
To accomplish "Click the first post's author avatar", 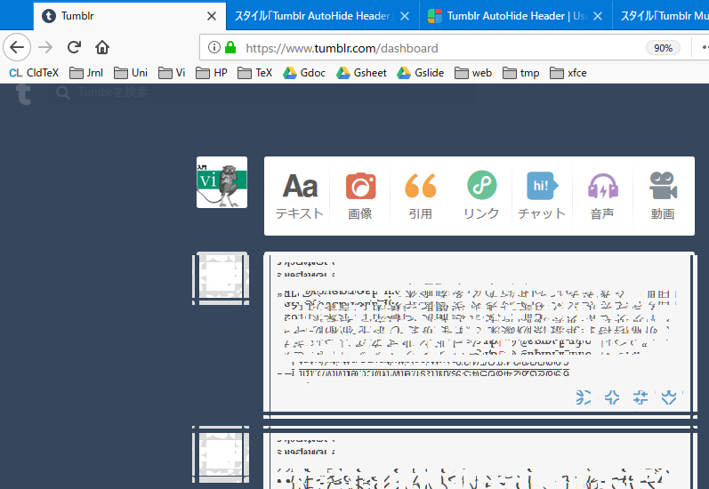I will point(221,278).
